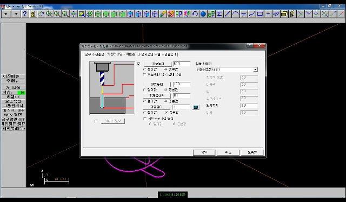
Task: Click the Z: 0.000 depth entry
Action: tap(14, 88)
